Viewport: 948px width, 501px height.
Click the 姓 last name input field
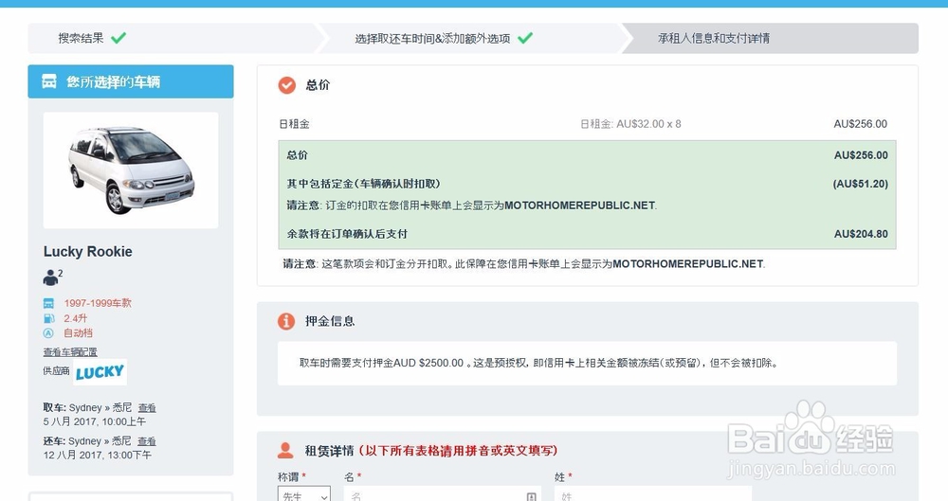click(653, 494)
